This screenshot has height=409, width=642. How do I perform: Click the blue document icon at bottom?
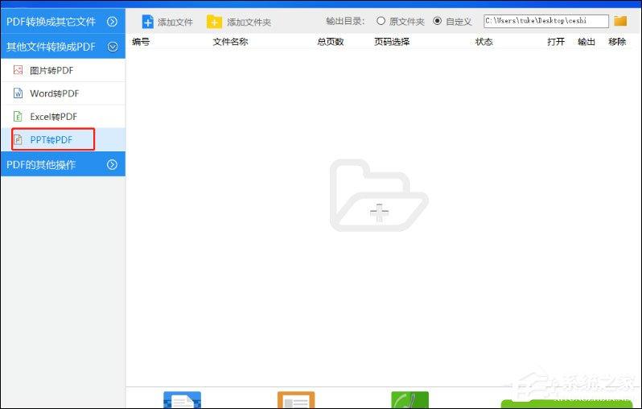coord(182,400)
